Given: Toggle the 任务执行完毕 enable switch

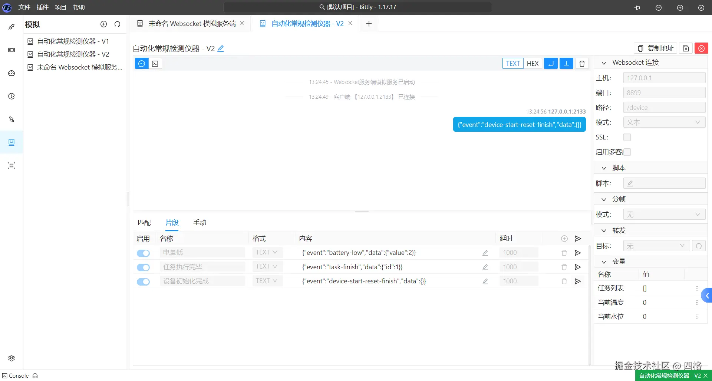Looking at the screenshot, I should [x=143, y=267].
